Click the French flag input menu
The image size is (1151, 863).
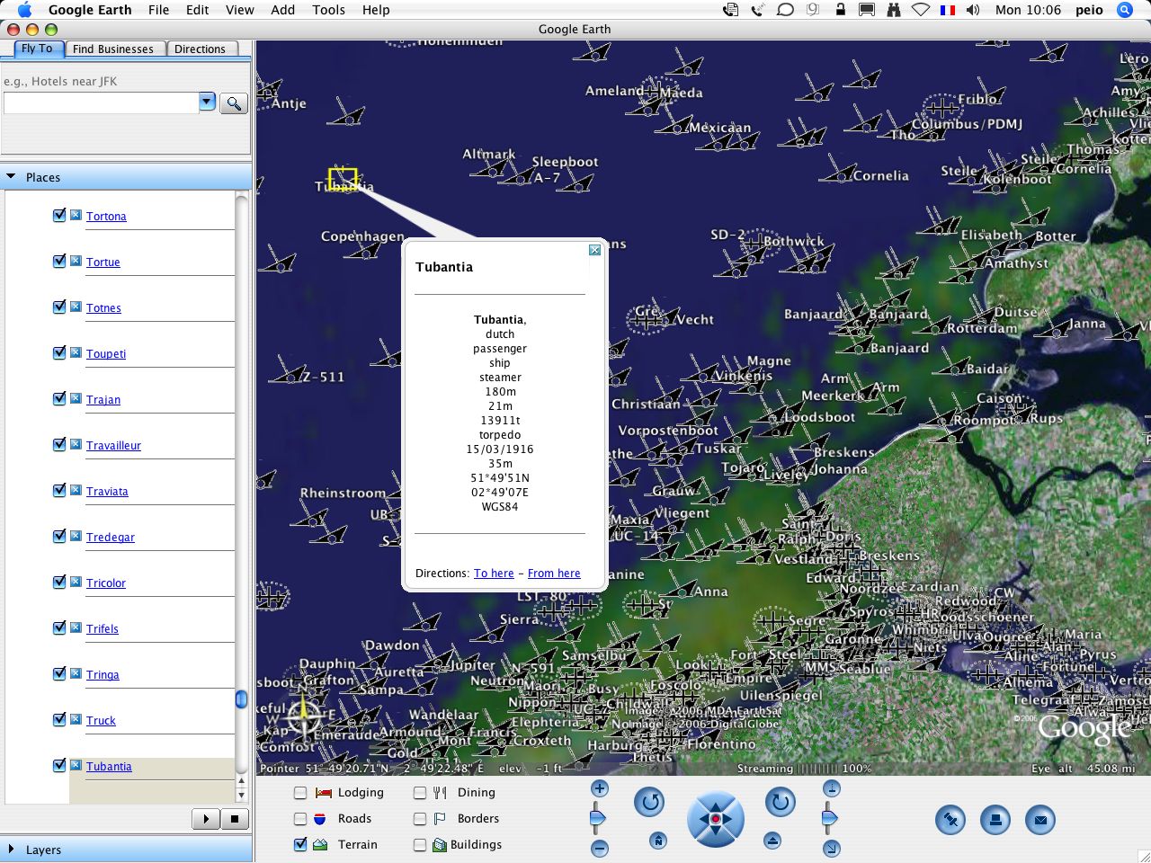[x=947, y=10]
